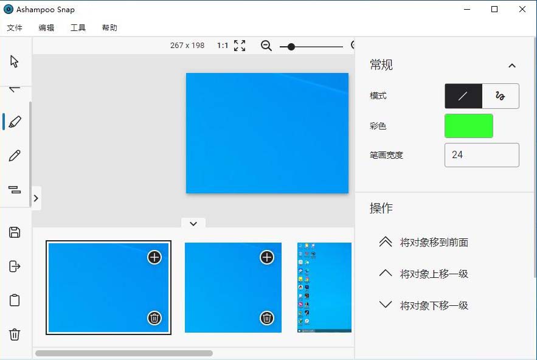Click the fit-to-screen expand icon
The height and width of the screenshot is (360, 537).
coord(240,46)
